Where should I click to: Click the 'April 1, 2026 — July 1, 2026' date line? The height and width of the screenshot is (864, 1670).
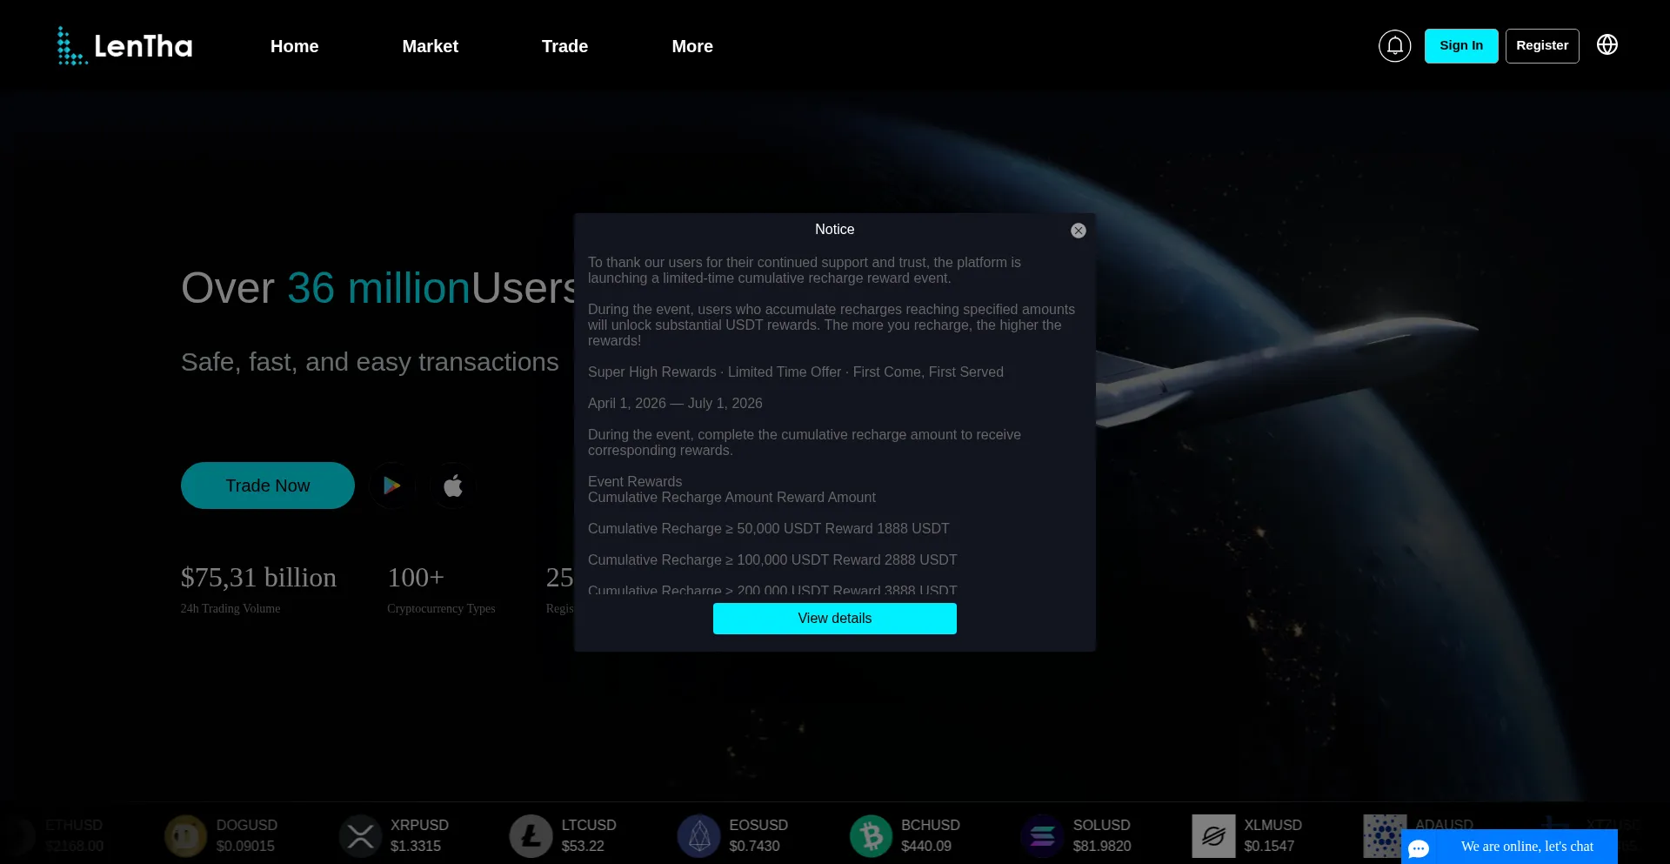coord(675,404)
